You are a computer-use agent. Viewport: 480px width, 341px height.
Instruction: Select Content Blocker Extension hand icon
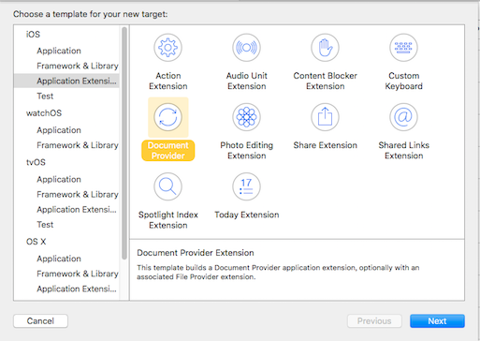tap(325, 48)
